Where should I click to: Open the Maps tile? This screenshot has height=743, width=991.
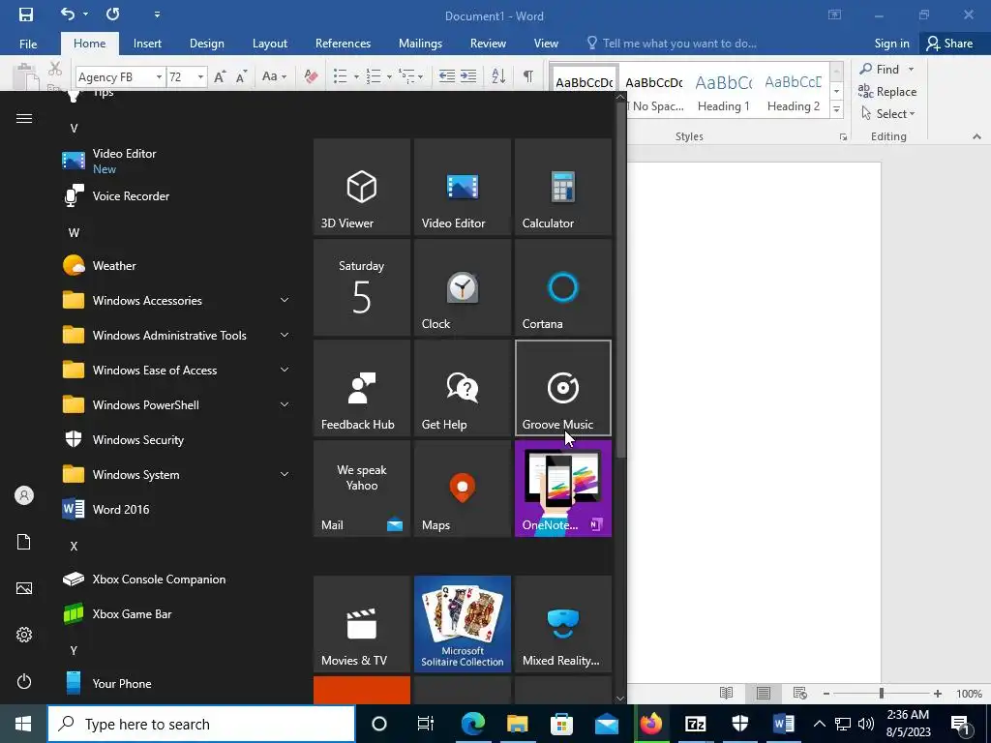click(x=462, y=489)
